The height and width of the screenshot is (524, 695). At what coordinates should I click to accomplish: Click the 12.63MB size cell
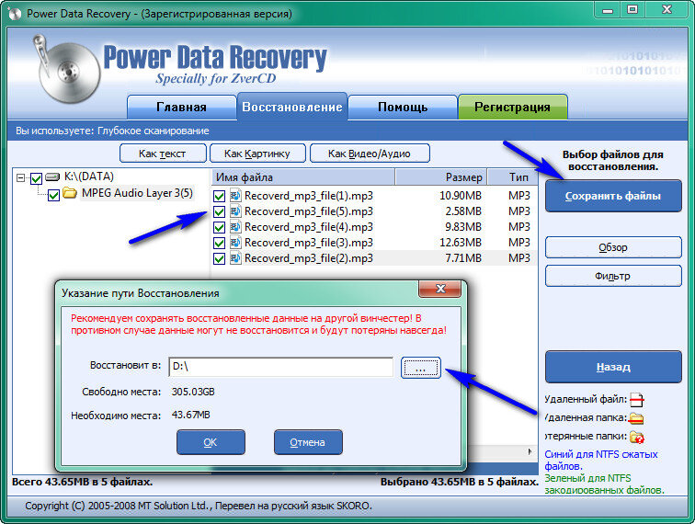click(x=460, y=243)
